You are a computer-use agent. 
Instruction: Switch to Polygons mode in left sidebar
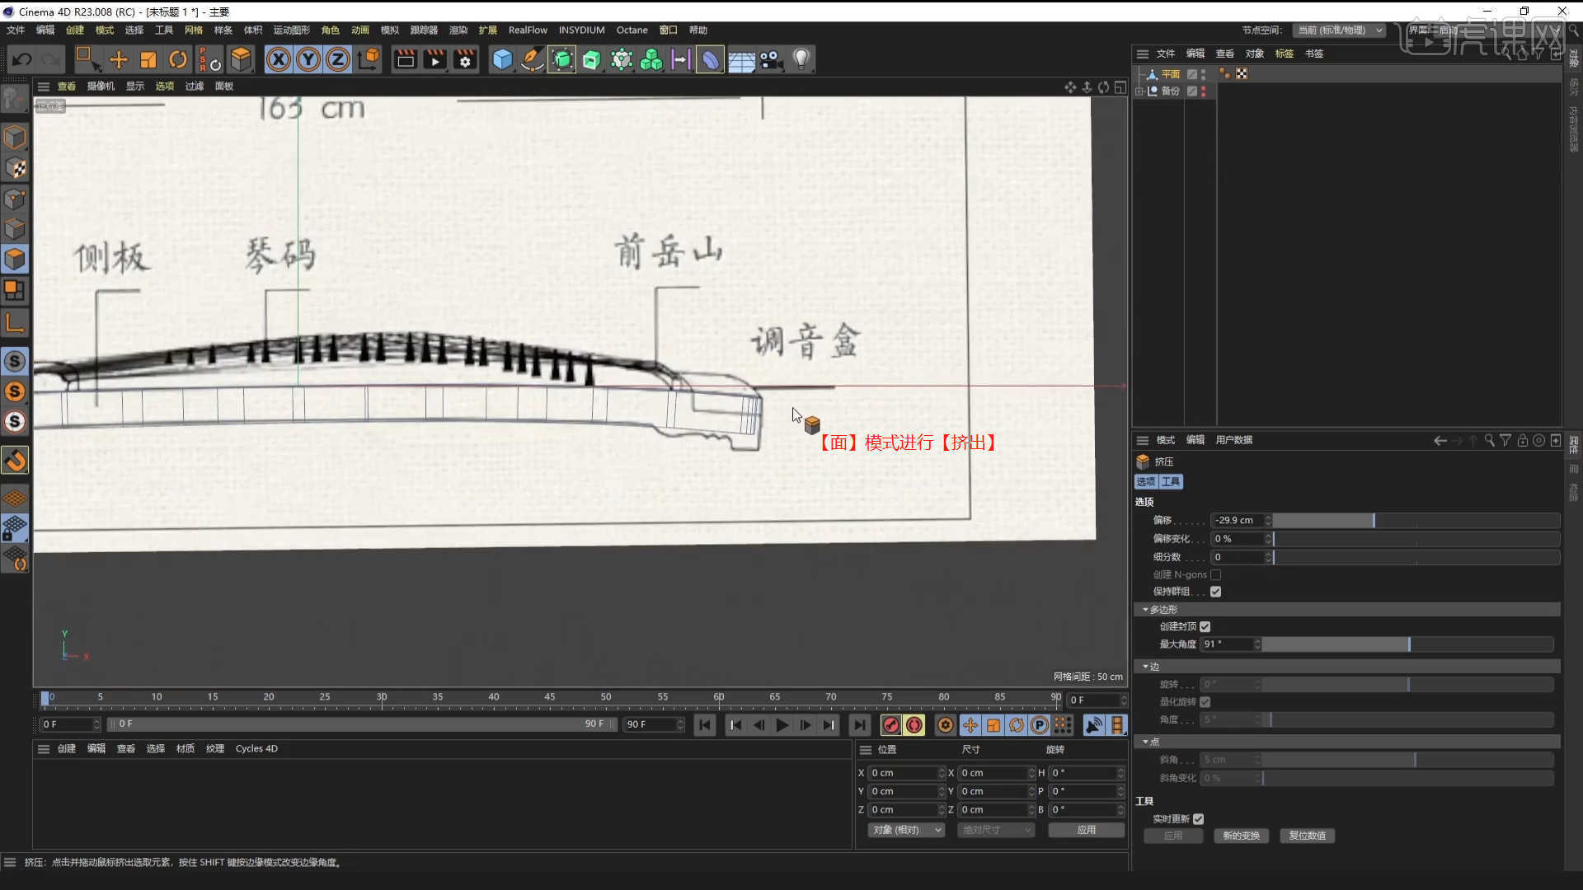click(x=15, y=259)
